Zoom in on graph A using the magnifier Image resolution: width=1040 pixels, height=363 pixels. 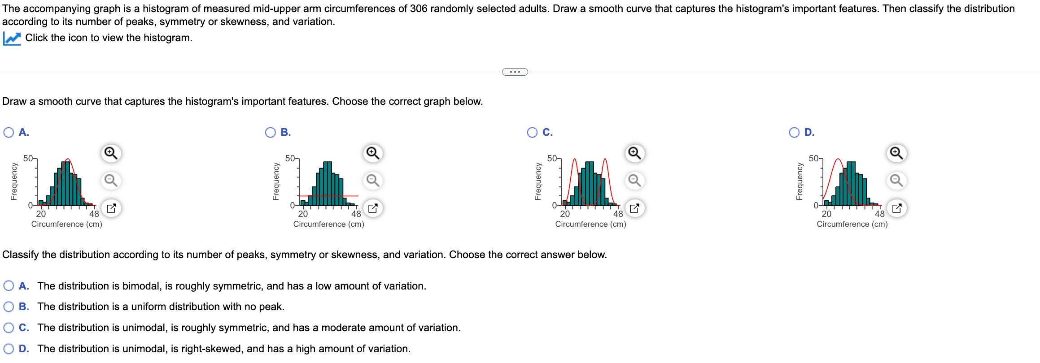[111, 153]
